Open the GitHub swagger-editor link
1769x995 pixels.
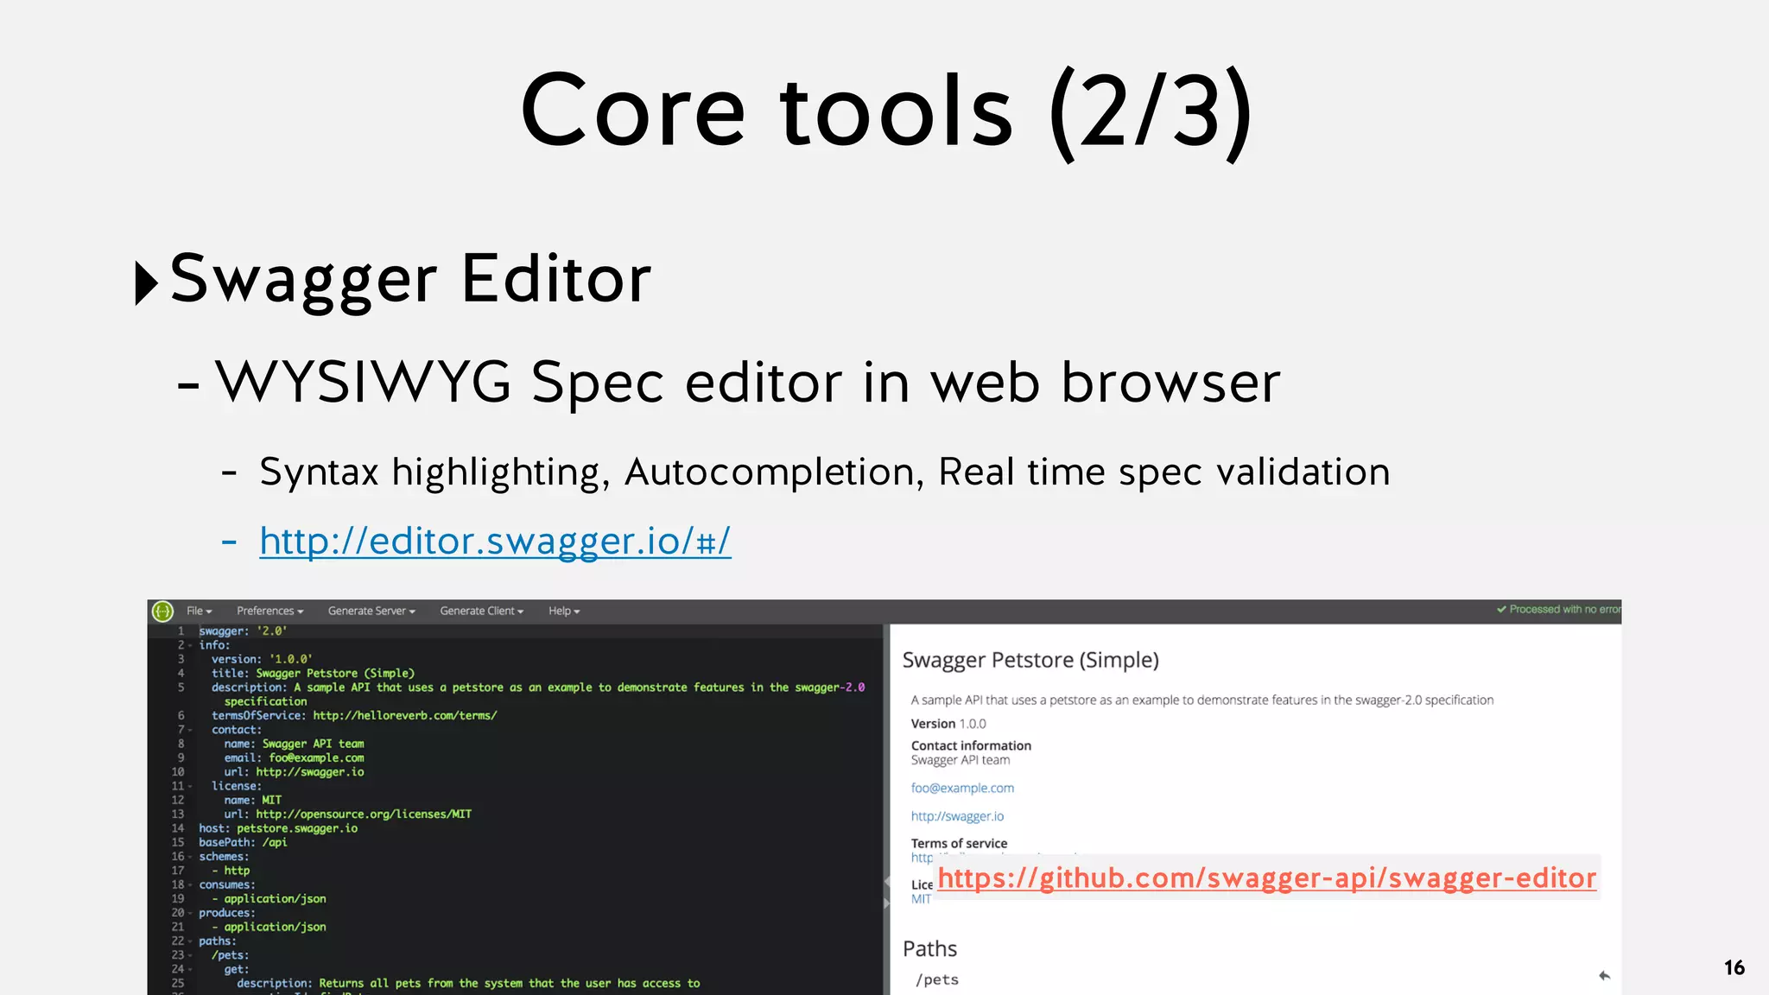(x=1266, y=878)
